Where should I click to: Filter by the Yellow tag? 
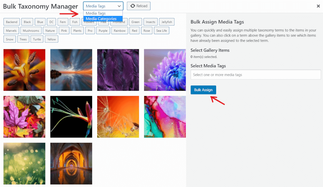click(51, 39)
